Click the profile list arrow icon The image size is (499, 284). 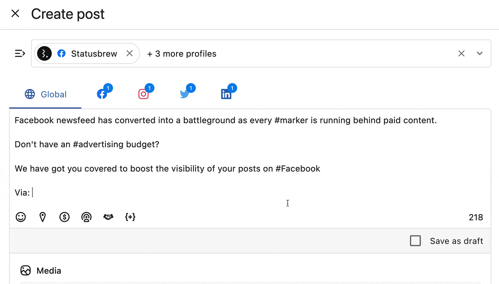point(20,54)
